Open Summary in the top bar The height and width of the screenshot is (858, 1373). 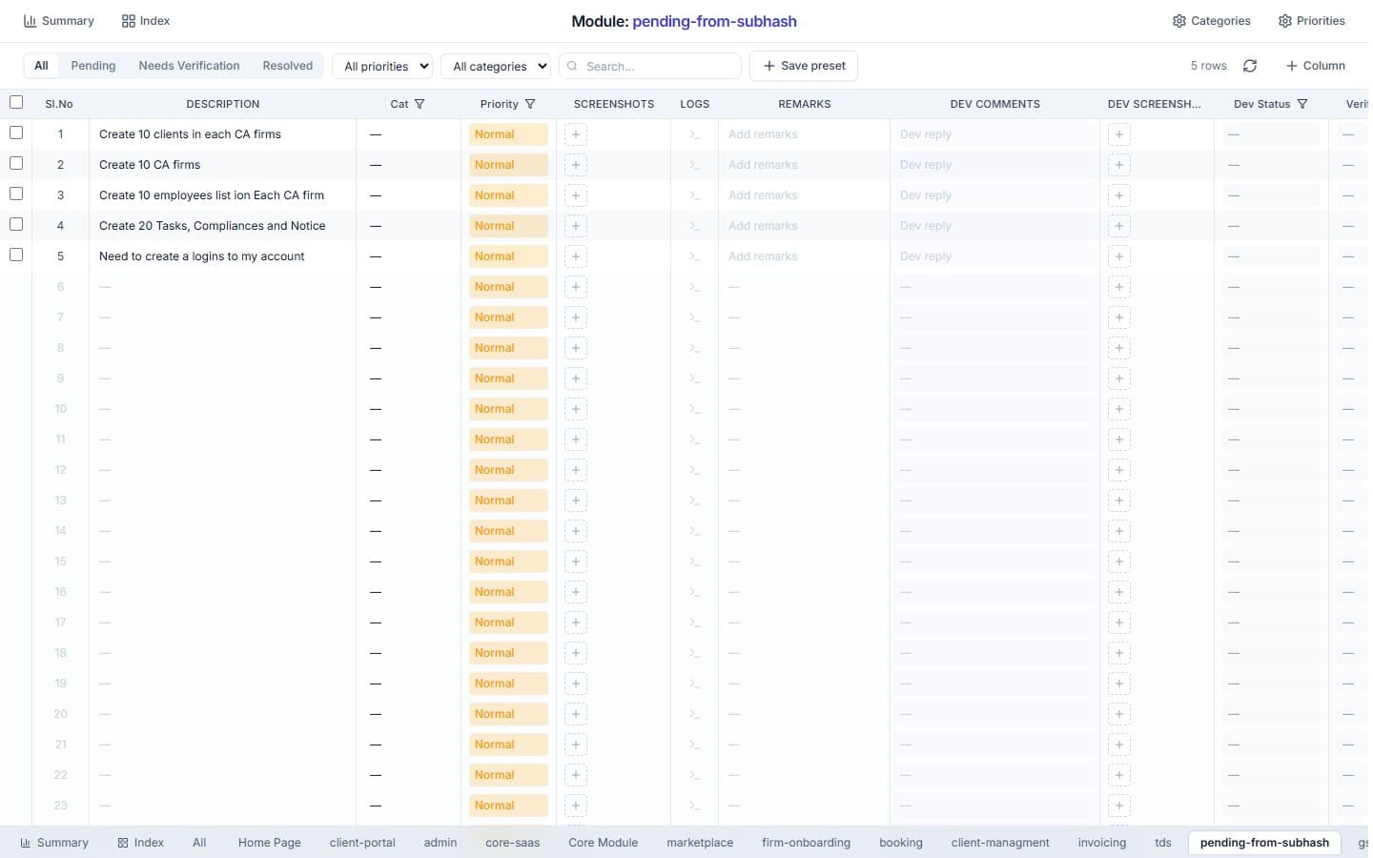[58, 21]
